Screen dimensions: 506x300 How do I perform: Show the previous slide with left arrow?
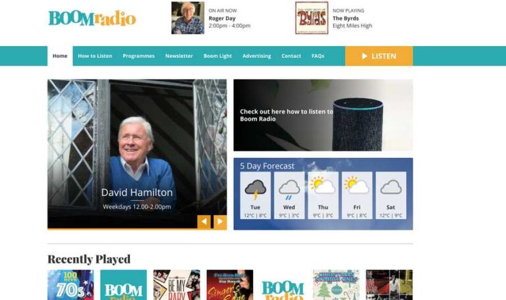(204, 222)
